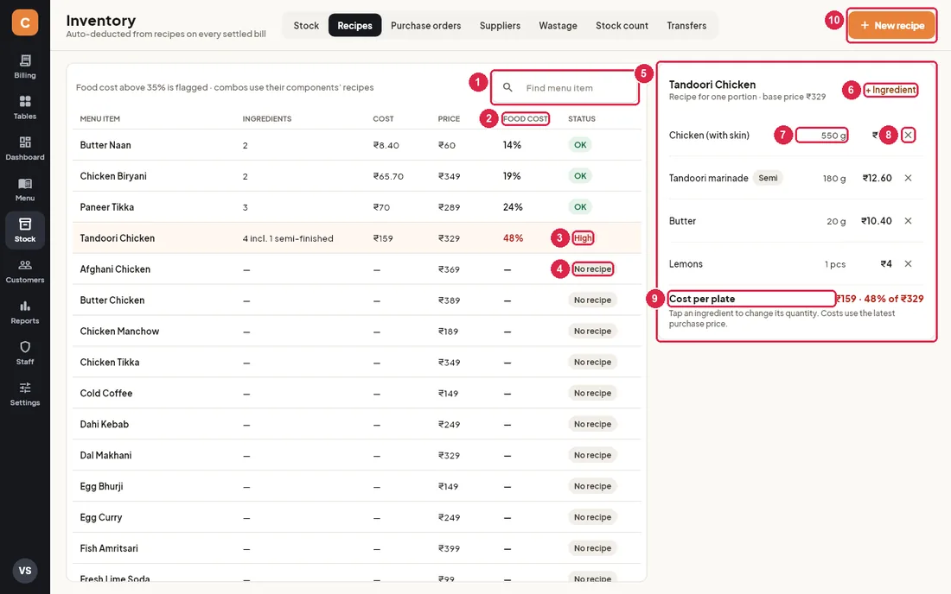Click the STATUS column header
This screenshot has width=951, height=594.
point(582,118)
